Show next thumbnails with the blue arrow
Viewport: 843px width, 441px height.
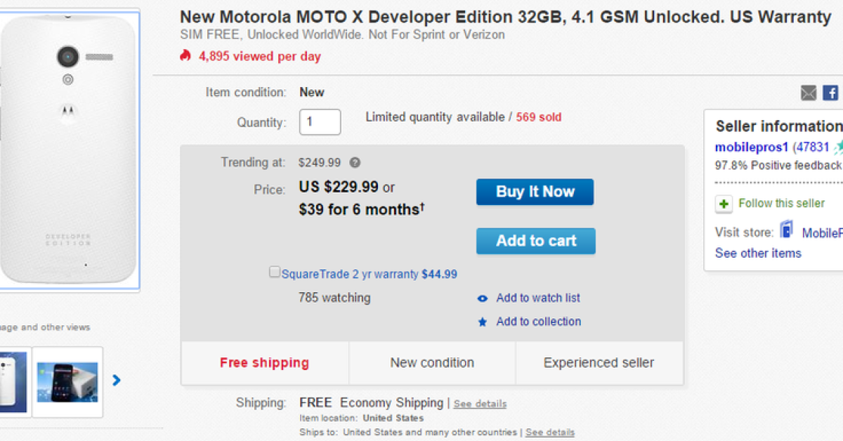click(x=117, y=381)
